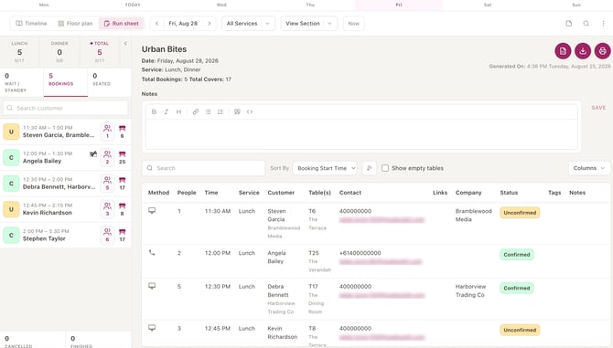Click the guest count icon for Stephen Taylor
Screen dimensions: 613x348
coord(107,235)
